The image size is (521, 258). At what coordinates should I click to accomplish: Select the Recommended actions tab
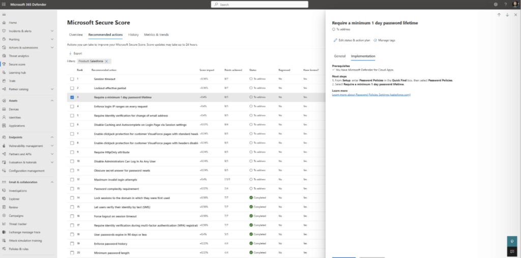(x=105, y=35)
